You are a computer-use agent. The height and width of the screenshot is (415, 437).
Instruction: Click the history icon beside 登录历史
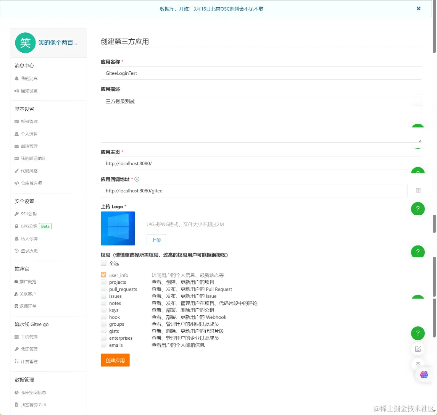pyautogui.click(x=17, y=251)
